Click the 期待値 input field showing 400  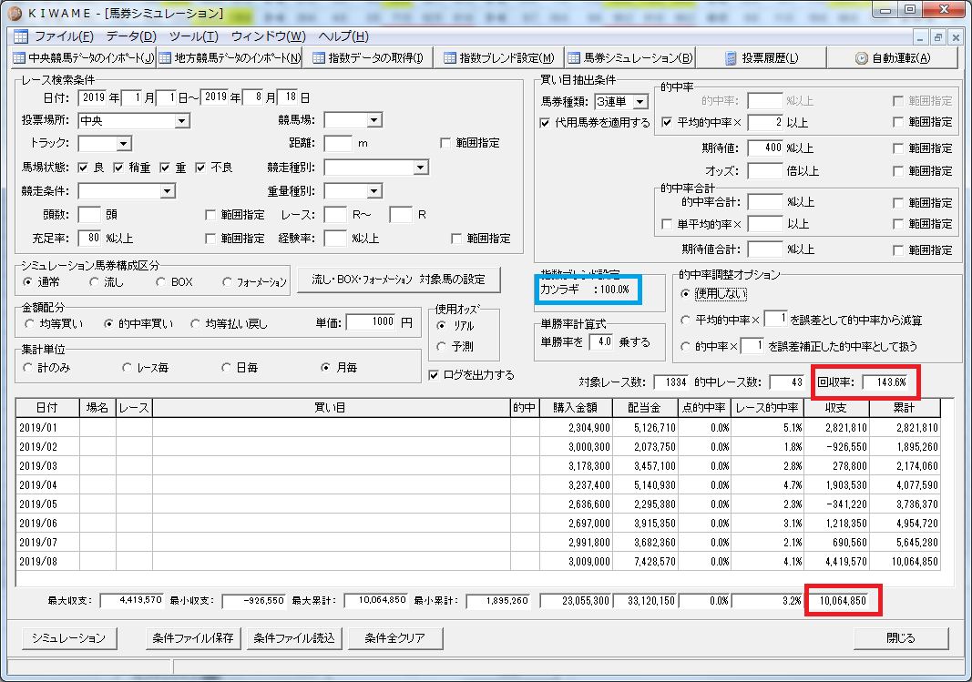765,148
